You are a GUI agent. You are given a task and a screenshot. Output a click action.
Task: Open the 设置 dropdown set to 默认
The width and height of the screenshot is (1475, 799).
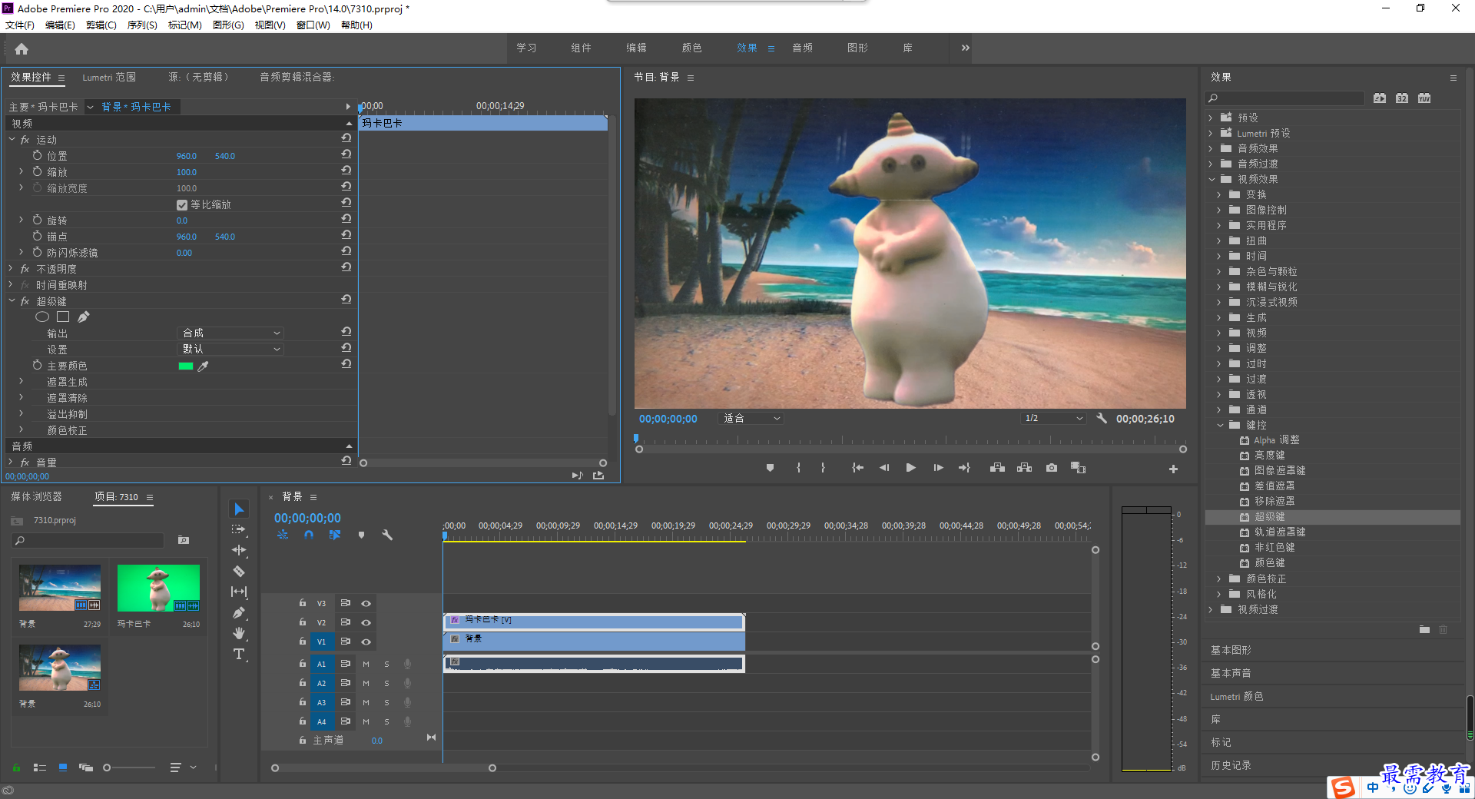pyautogui.click(x=230, y=349)
